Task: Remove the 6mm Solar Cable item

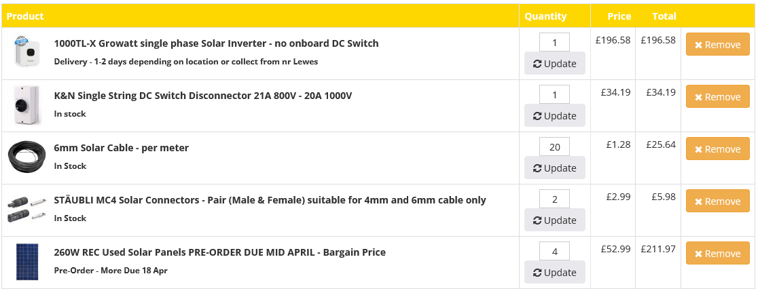Action: pos(718,149)
